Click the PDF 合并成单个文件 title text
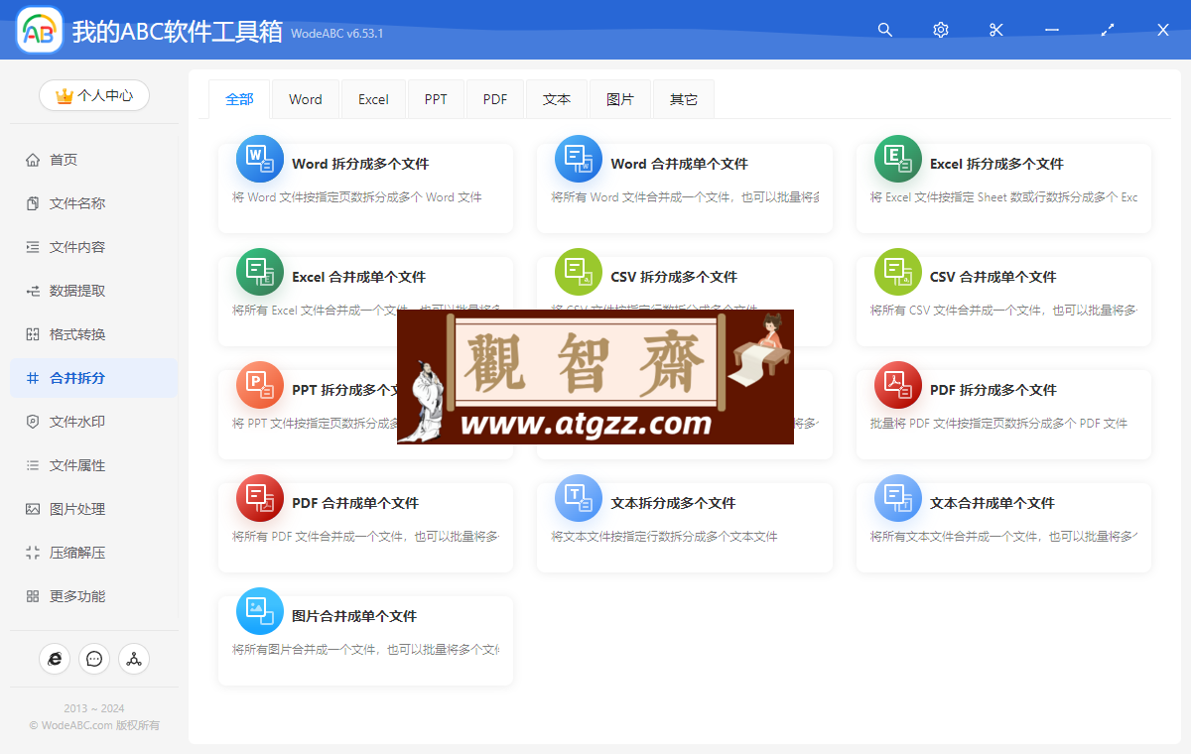Viewport: 1191px width, 754px height. click(x=355, y=503)
